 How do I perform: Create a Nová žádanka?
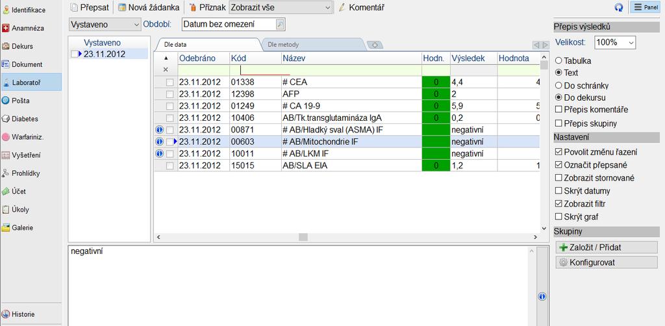(x=149, y=7)
